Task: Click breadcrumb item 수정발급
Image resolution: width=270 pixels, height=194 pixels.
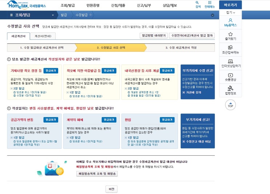Action: [81, 15]
